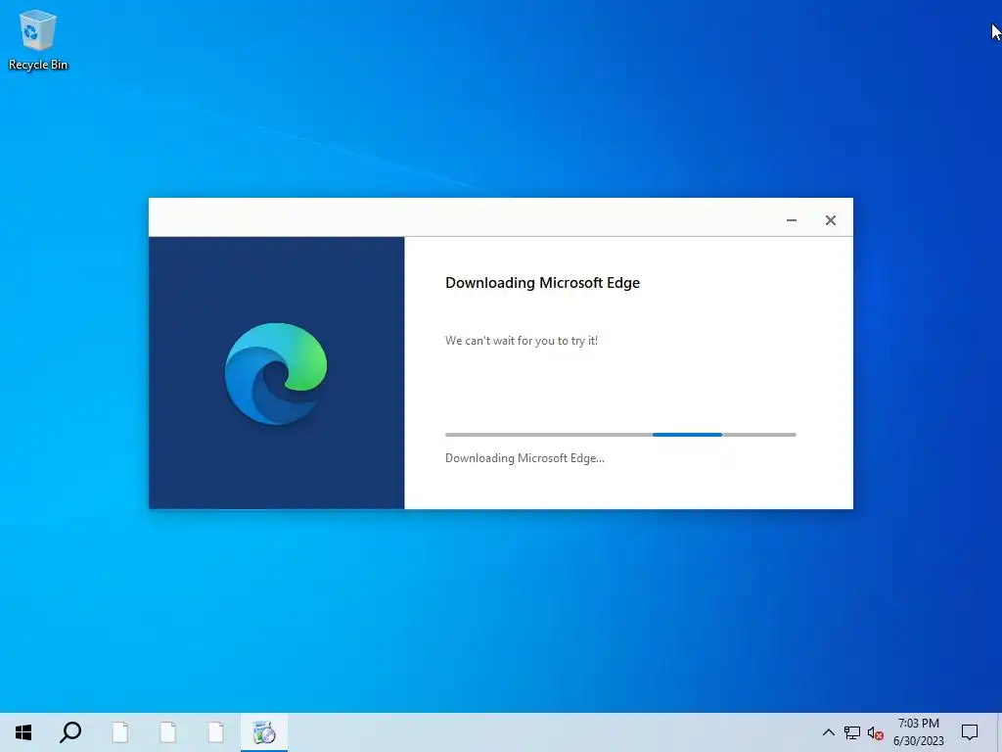Screen dimensions: 1002x752
Task: Click "Downloading Microsoft Edge..." status text
Action: 524,458
